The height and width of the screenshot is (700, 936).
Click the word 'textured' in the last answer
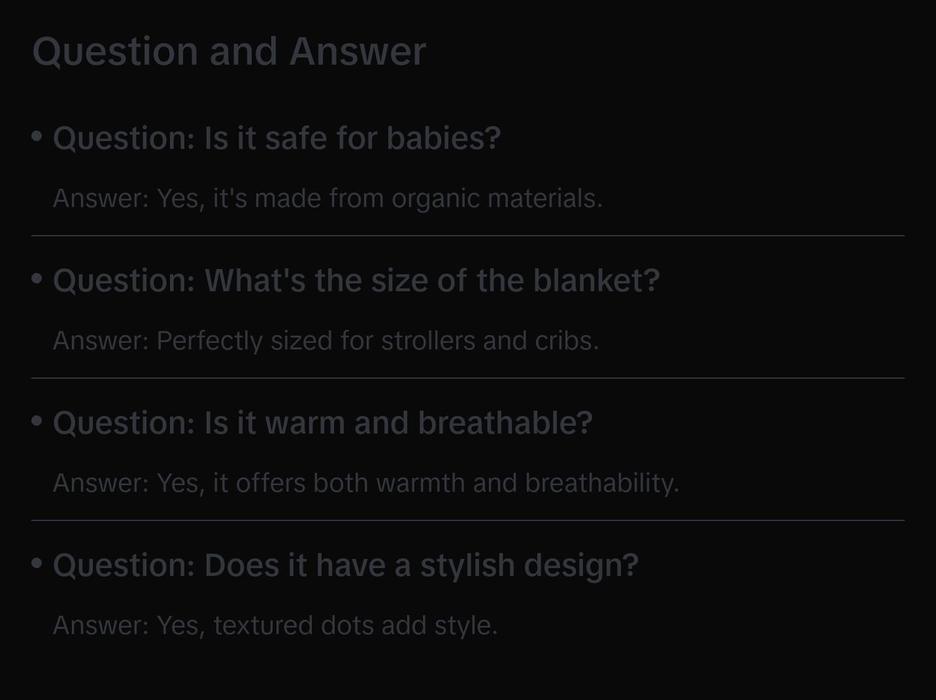(263, 626)
